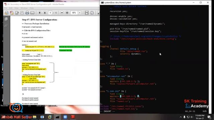Click the '66,24-31' cursor position in vim status

pos(190,111)
